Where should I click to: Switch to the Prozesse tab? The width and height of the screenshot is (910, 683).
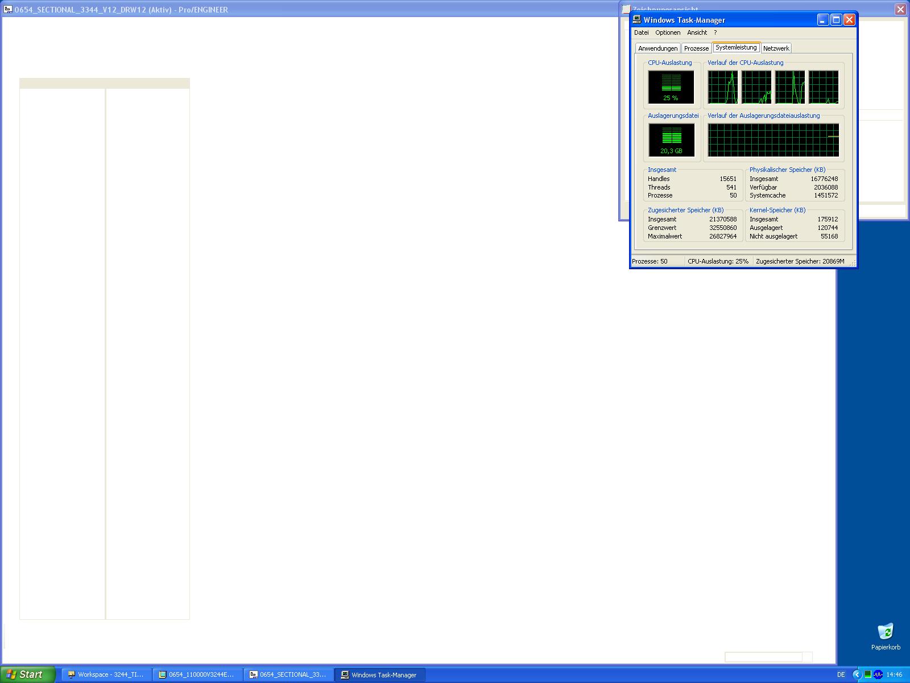(x=696, y=48)
